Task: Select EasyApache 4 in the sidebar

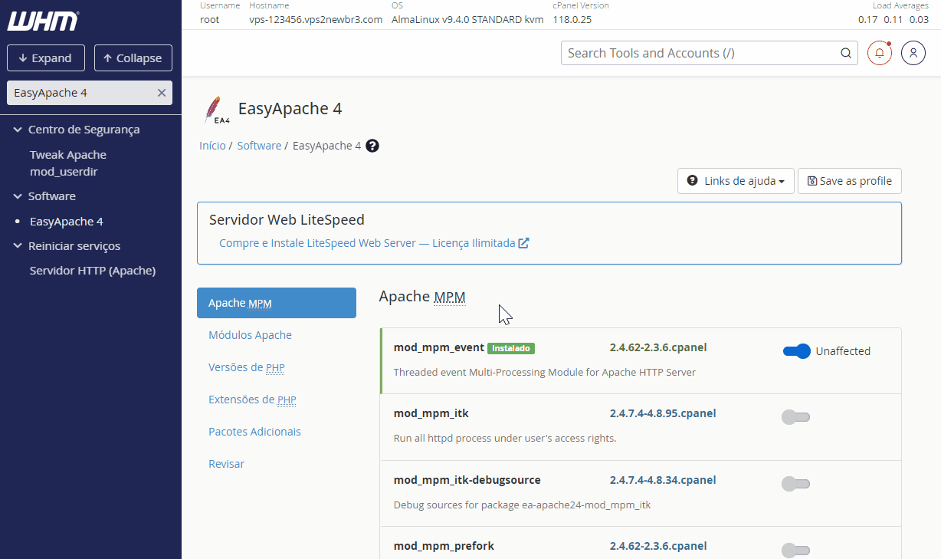Action: 67,222
